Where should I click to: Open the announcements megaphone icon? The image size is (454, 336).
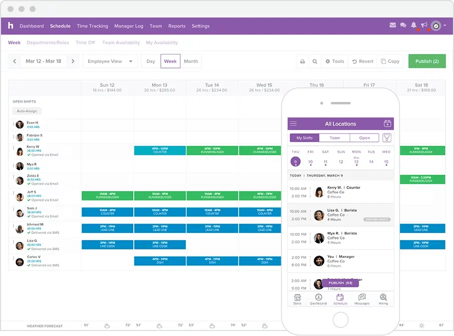tap(424, 25)
